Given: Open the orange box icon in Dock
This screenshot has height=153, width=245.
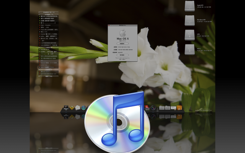Looking at the screenshot, I should tap(179, 108).
